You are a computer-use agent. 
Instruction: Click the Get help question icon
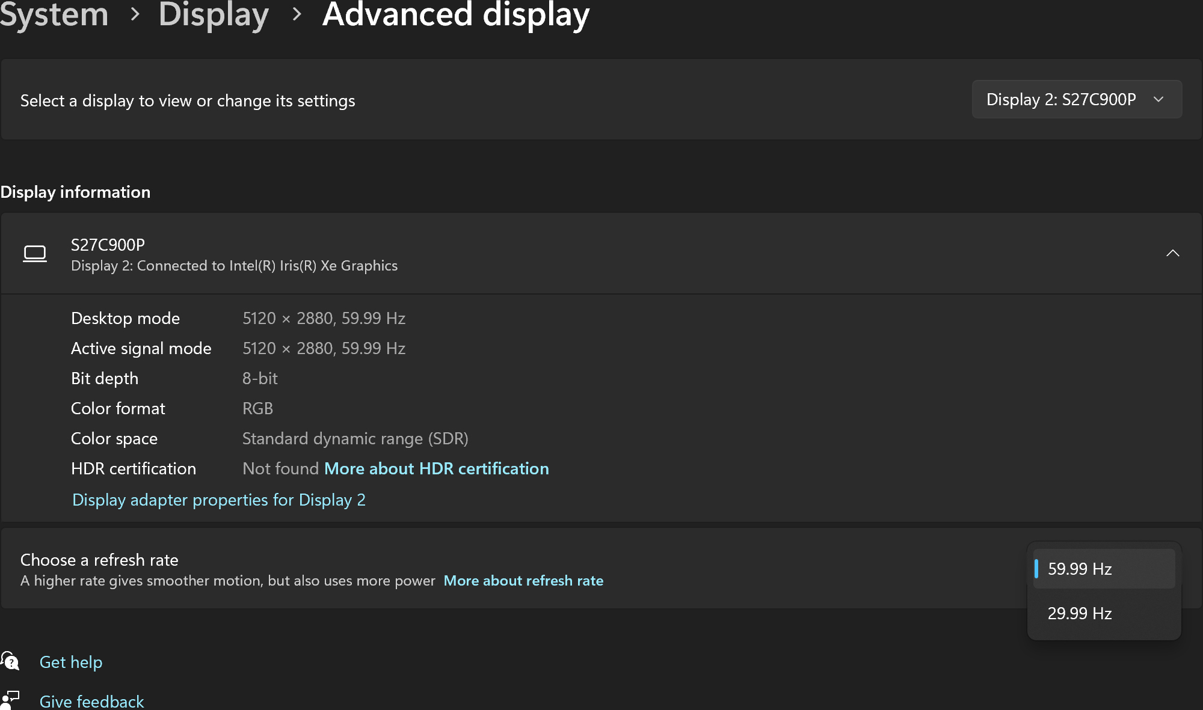coord(10,661)
